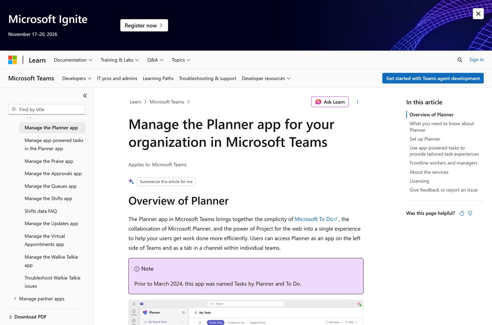Image resolution: width=492 pixels, height=325 pixels.
Task: Go to the Learn home link
Action: tap(37, 60)
